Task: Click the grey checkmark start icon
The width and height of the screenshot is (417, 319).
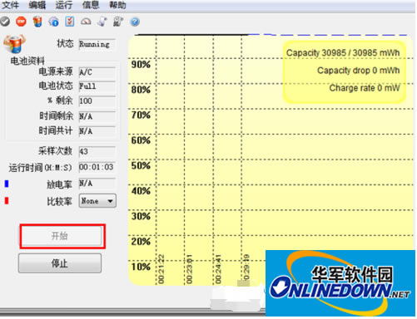Action: (5, 22)
